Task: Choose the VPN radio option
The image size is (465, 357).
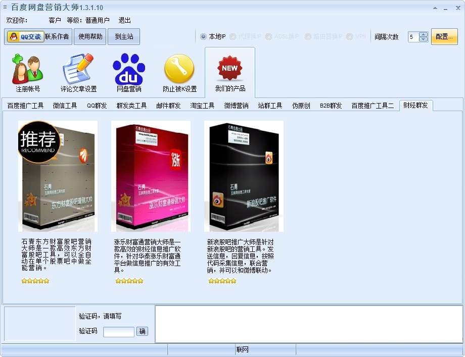Action: tap(349, 36)
